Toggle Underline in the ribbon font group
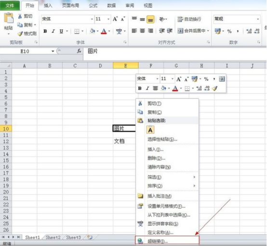 pos(61,31)
